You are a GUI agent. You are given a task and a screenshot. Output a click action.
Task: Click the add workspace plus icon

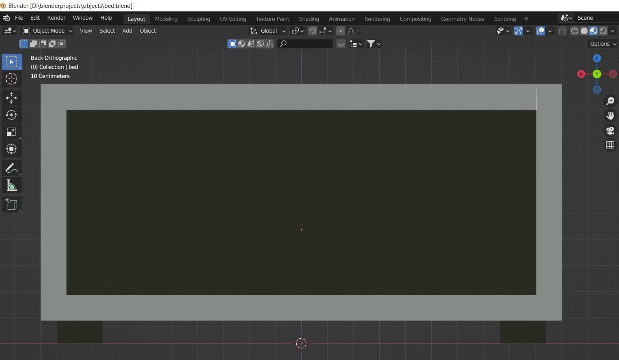click(x=526, y=19)
